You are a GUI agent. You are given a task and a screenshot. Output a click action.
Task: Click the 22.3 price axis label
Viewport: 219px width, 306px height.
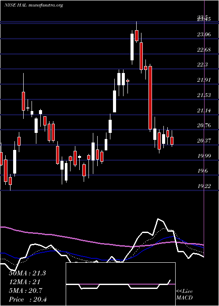[202, 65]
